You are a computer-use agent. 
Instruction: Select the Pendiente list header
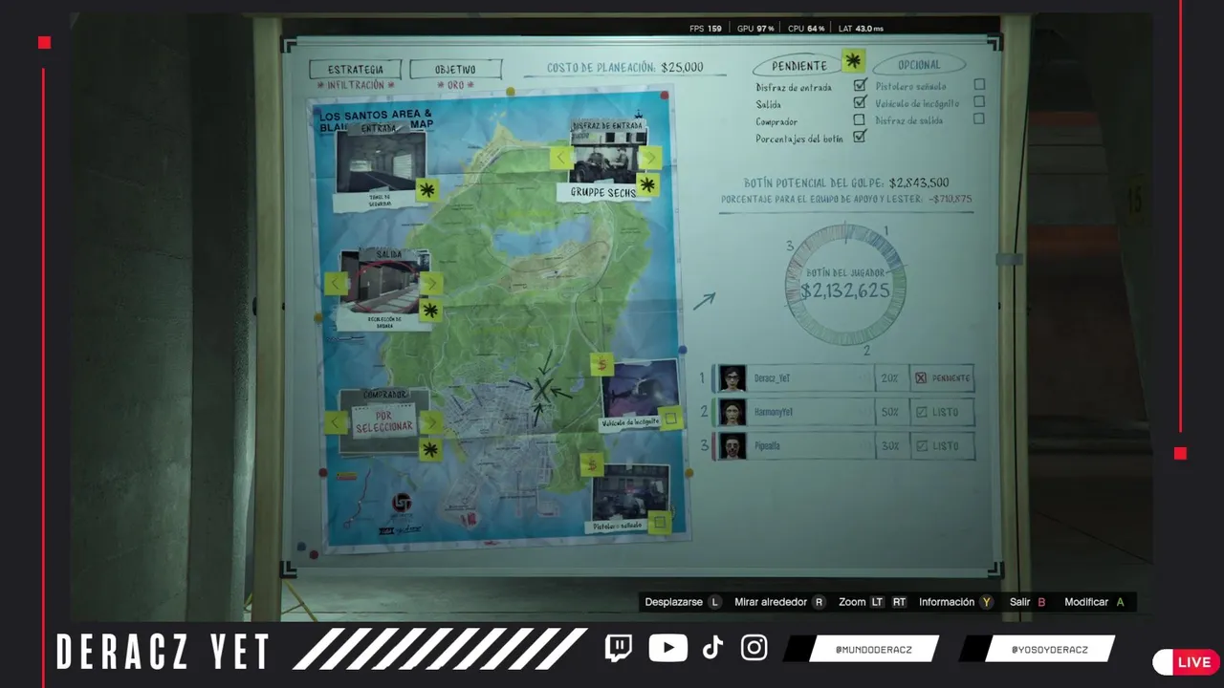tap(798, 66)
